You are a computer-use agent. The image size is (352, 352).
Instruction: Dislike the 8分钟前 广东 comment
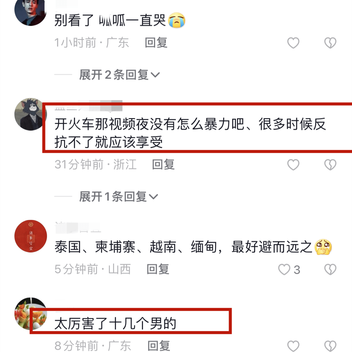tap(330, 346)
